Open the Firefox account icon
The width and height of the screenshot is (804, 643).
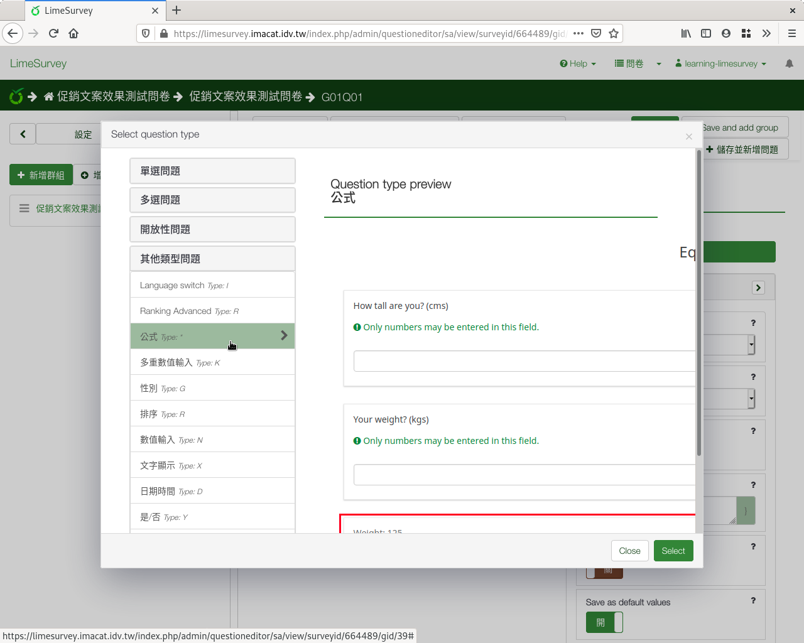726,33
